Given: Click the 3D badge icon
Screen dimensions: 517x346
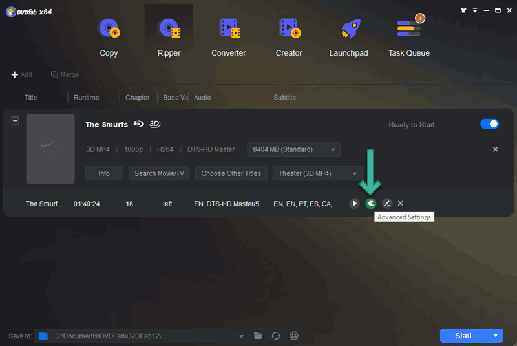Looking at the screenshot, I should click(154, 124).
